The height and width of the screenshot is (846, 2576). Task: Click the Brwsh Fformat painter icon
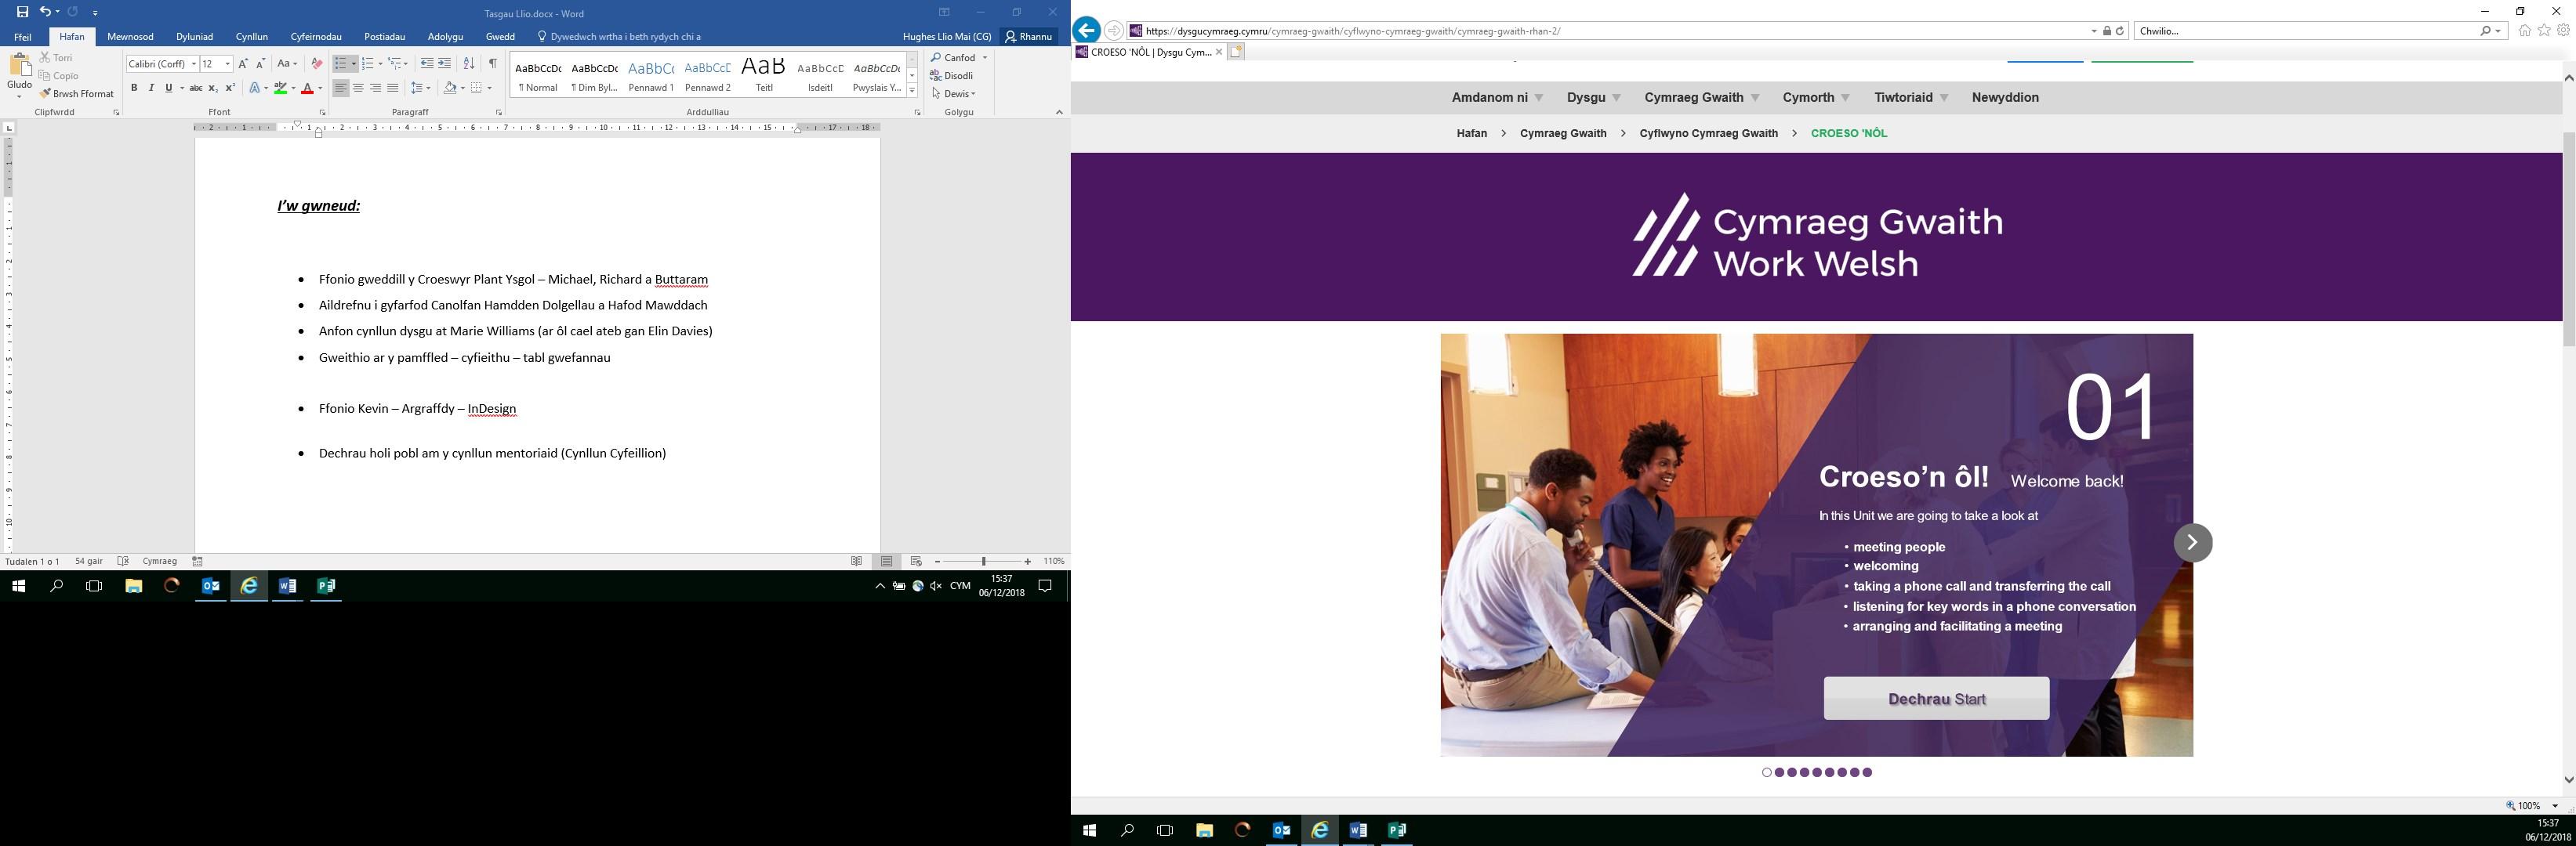(x=45, y=94)
